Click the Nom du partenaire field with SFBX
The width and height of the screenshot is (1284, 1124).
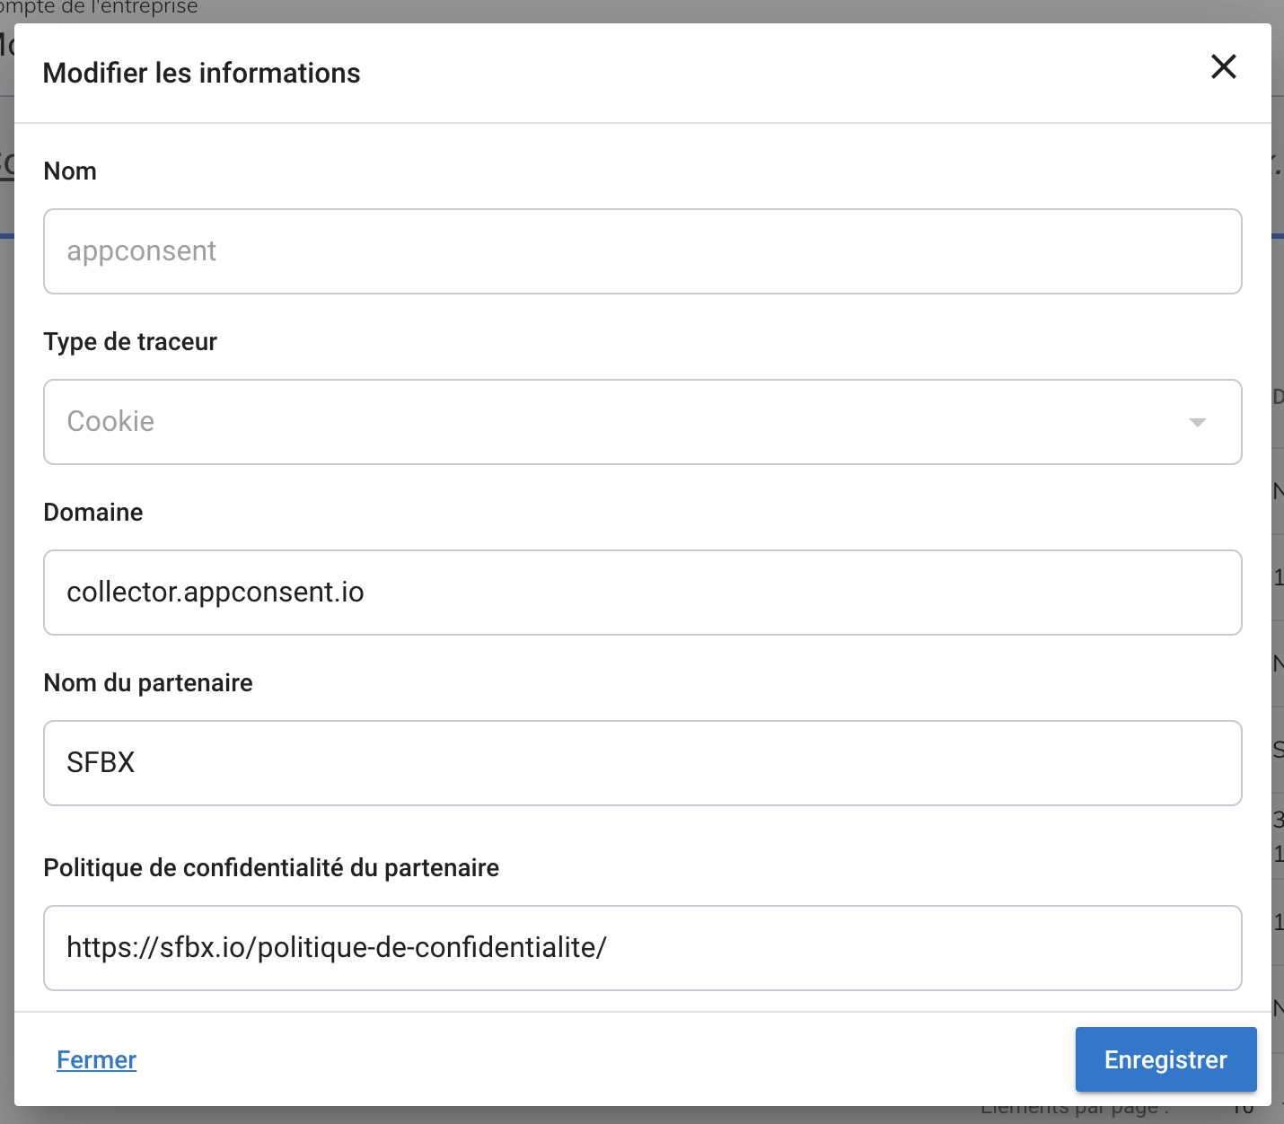coord(642,763)
